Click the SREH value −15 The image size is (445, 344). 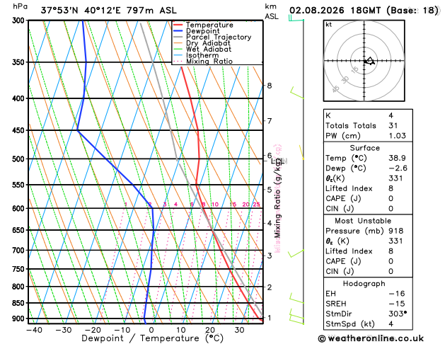tap(397, 304)
